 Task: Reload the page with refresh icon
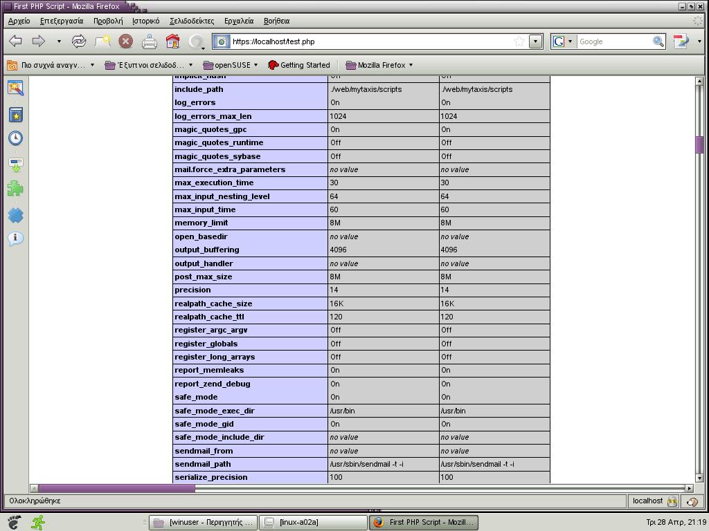(x=79, y=41)
